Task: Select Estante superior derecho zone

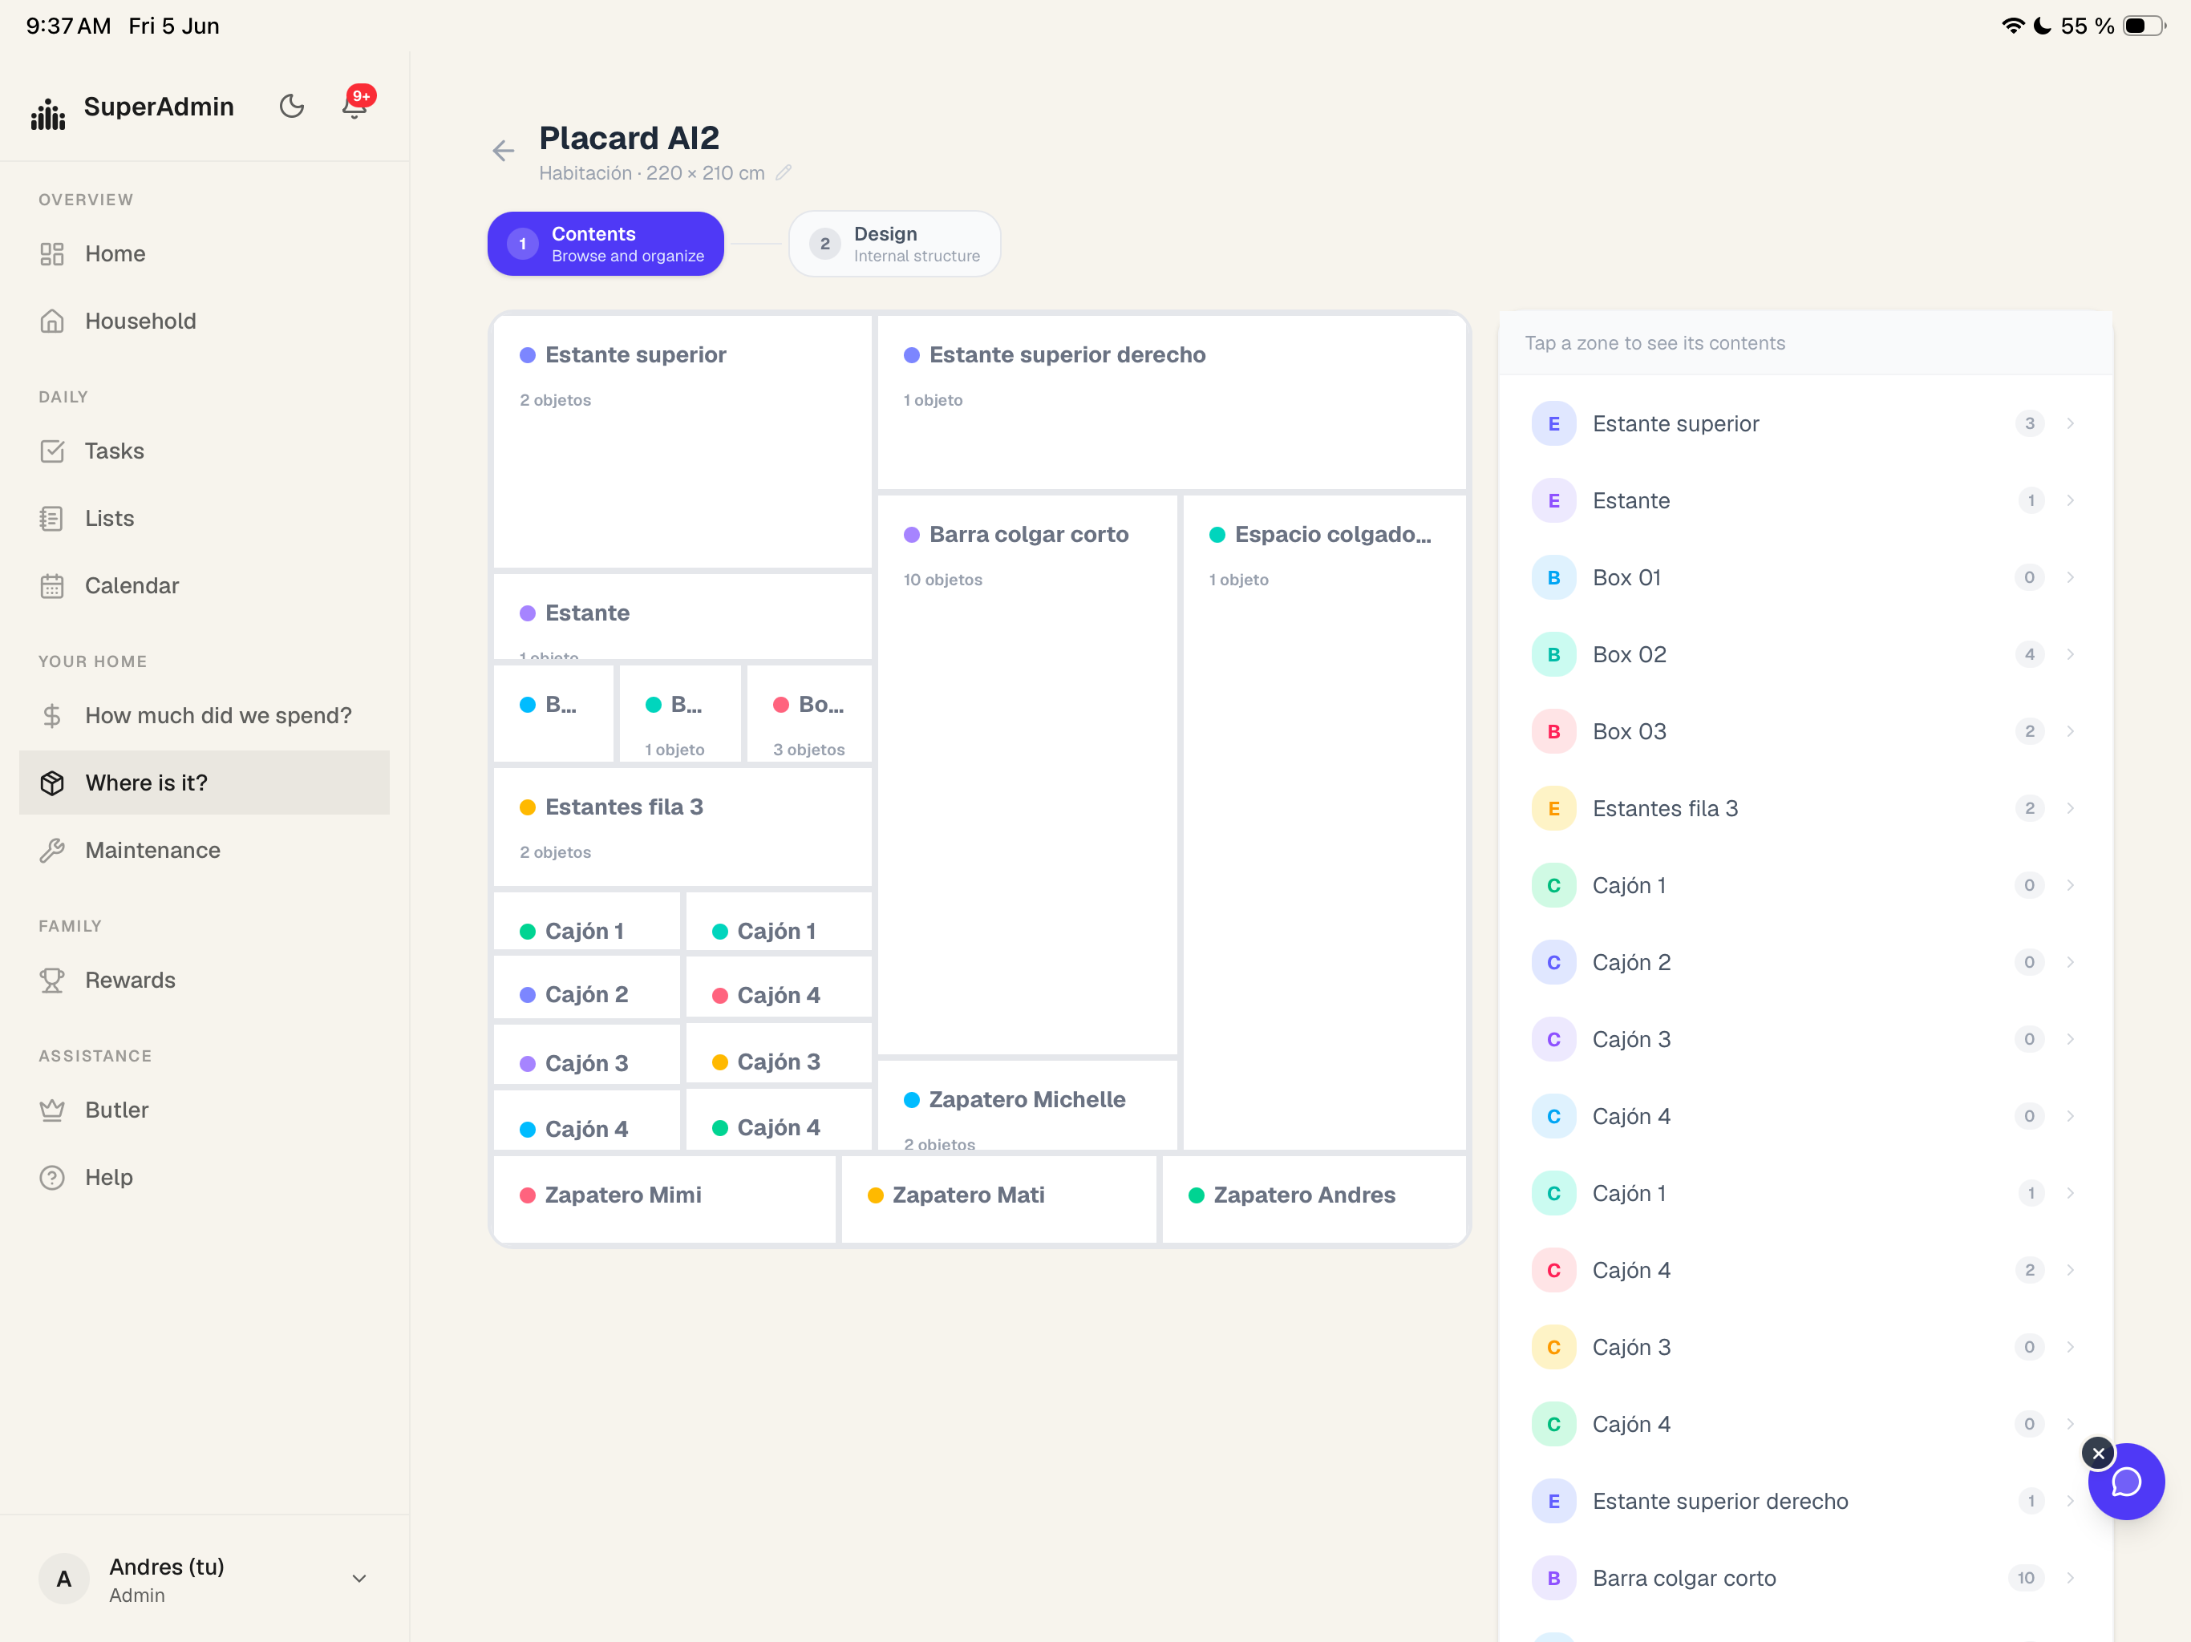Action: click(1172, 402)
